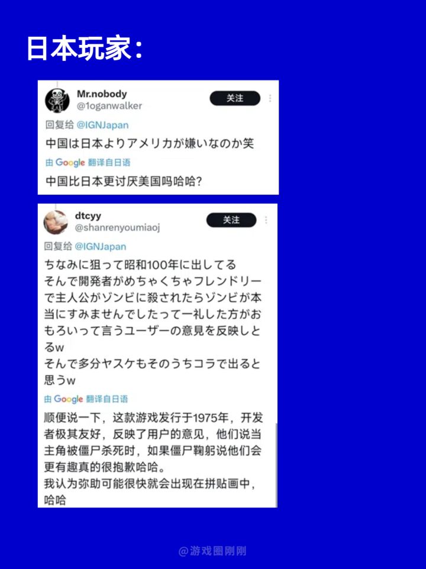Screen dimensions: 426x569
Task: Click the @游戏圈刚刚 watermark
Action: (x=212, y=551)
